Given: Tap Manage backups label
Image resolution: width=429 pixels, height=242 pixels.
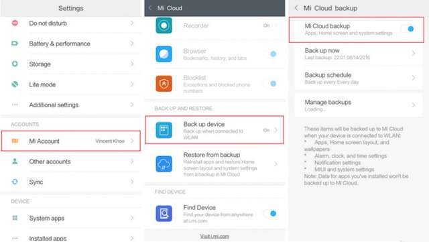Looking at the screenshot, I should (328, 102).
